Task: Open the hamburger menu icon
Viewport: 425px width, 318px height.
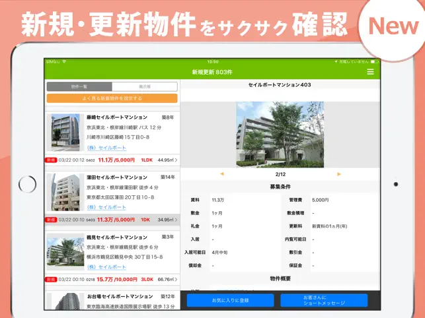Action: click(x=370, y=72)
